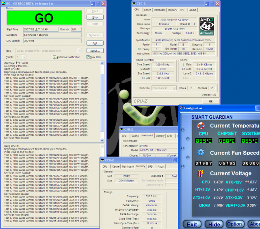This screenshot has width=260, height=229.
Task: Click the gear icon next to Current Fan Speed
Action: 201,153
